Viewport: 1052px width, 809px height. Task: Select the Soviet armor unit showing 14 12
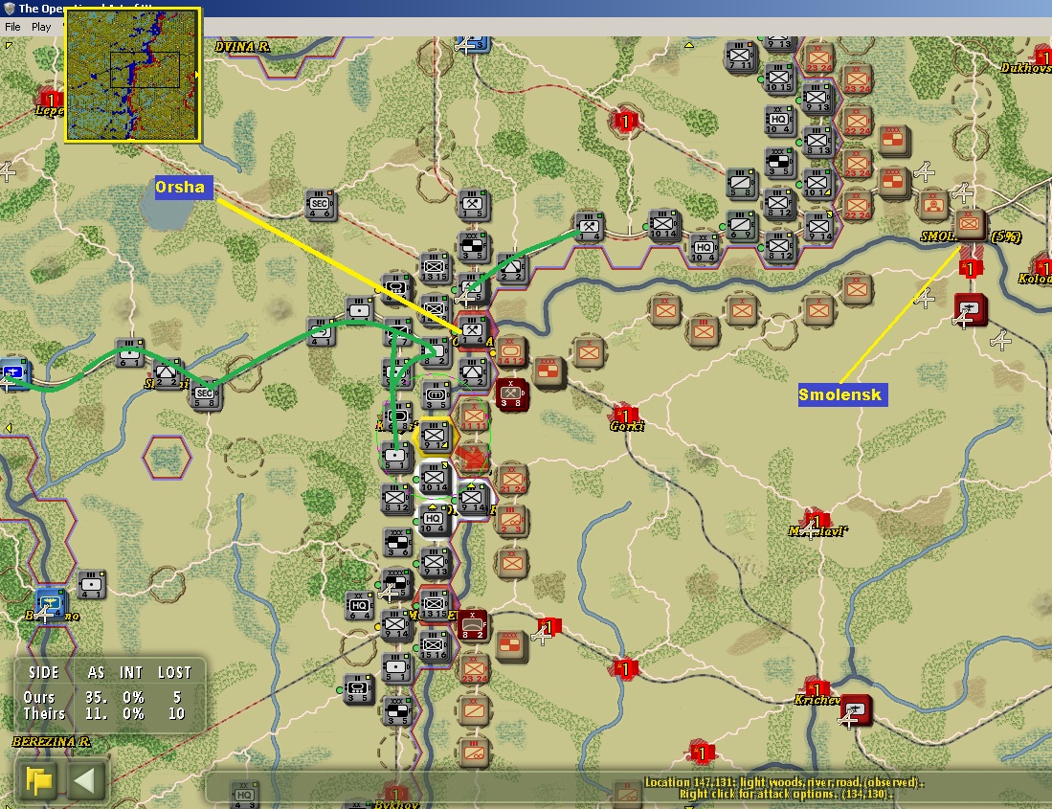click(x=510, y=351)
